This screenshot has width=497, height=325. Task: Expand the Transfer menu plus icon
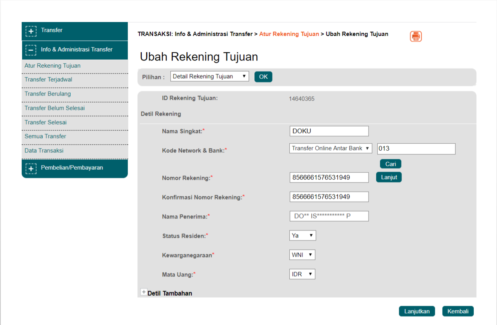31,31
